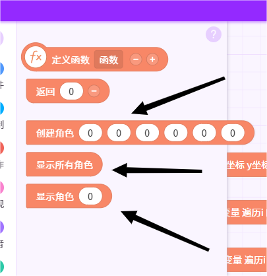The image size is (267, 276).
Task: Select the 显示所有角色 block
Action: tap(64, 164)
